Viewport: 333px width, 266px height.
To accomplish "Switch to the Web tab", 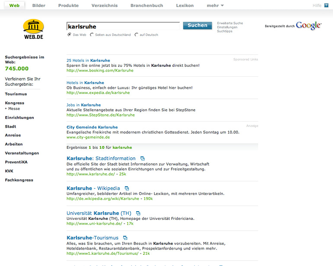I will click(14, 6).
